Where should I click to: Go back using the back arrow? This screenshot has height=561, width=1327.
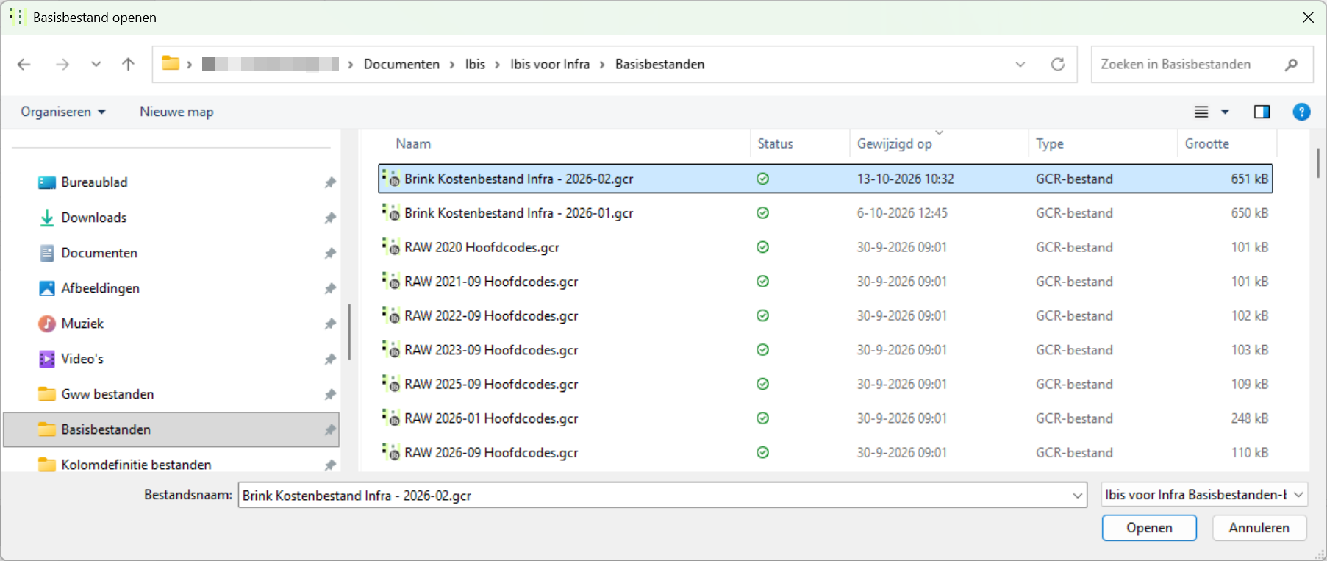[24, 65]
